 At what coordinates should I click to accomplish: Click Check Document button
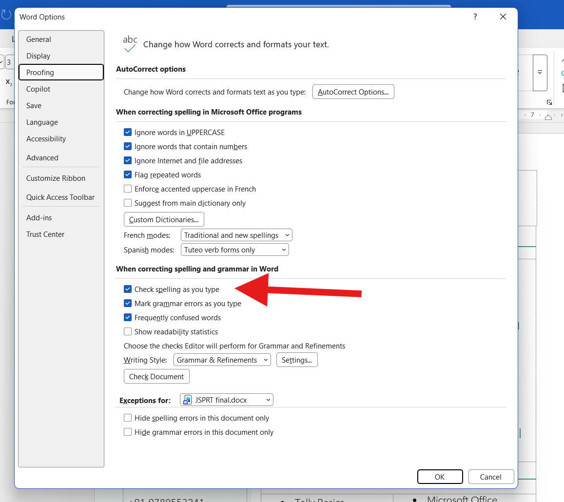pos(156,376)
